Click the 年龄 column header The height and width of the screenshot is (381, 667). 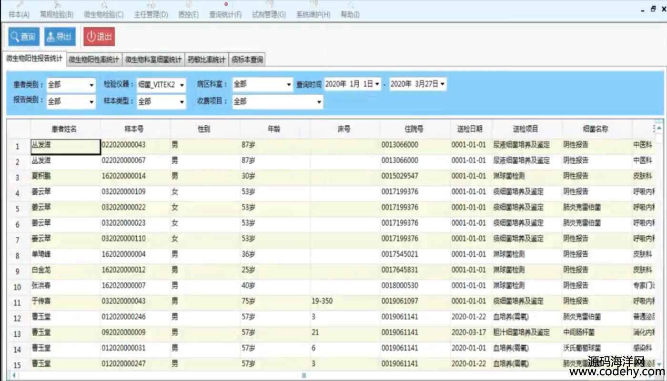pos(275,129)
